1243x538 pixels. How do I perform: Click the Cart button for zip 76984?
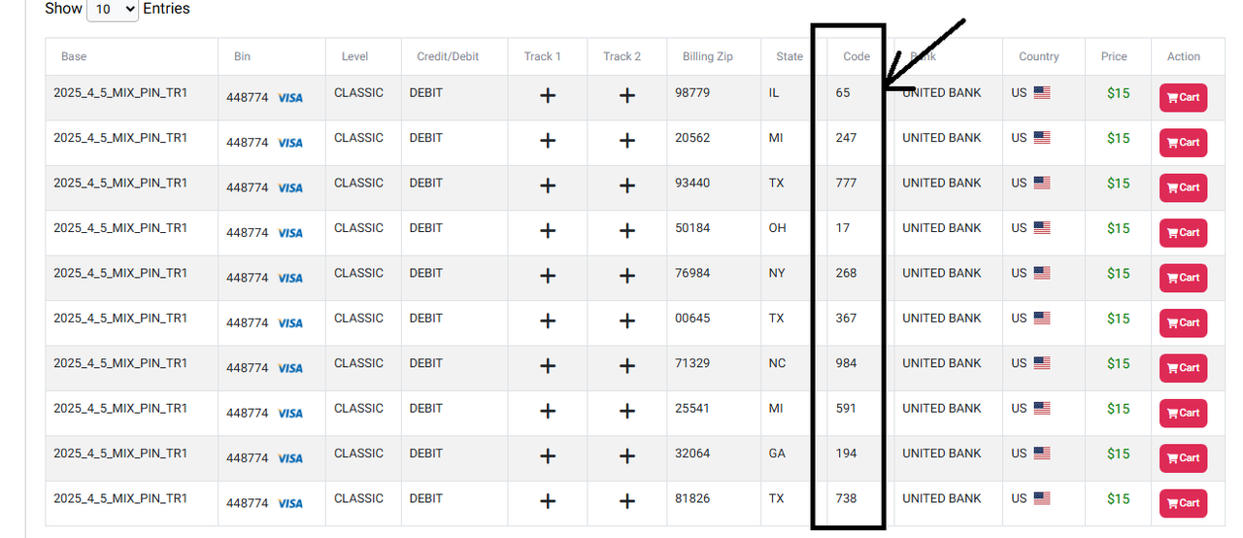point(1183,278)
